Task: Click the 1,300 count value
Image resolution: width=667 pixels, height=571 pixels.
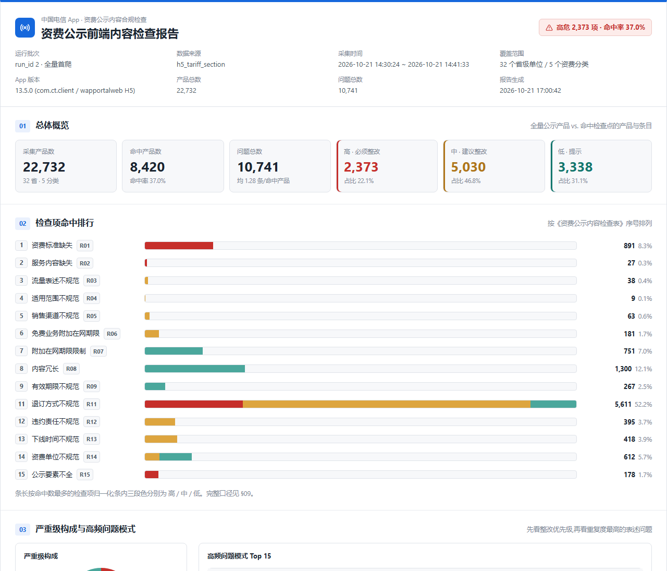Action: [x=623, y=369]
